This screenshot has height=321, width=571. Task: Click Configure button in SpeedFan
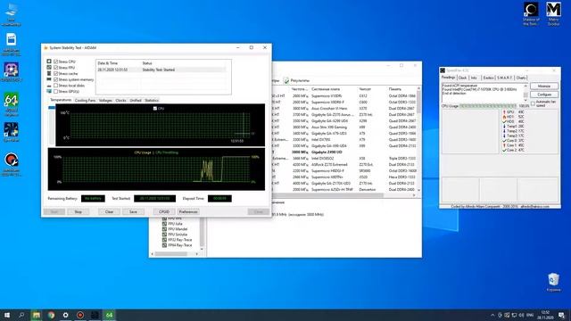pos(544,95)
